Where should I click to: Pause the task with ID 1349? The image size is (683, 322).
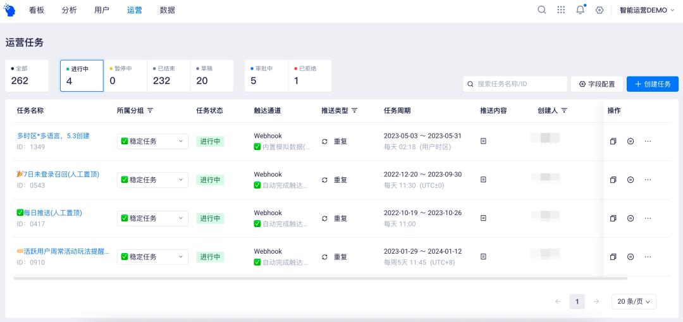click(631, 141)
